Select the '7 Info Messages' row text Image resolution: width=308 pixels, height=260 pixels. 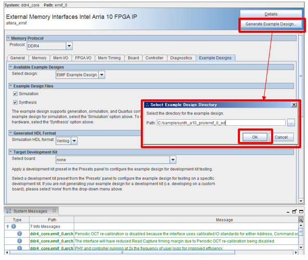tap(45, 227)
